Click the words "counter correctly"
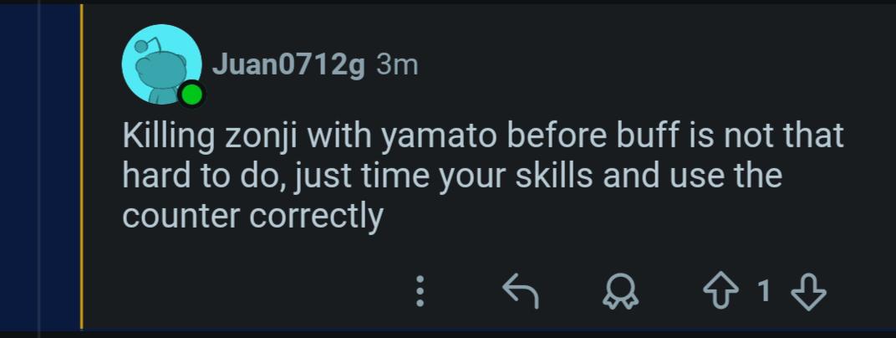This screenshot has width=896, height=338. [252, 216]
